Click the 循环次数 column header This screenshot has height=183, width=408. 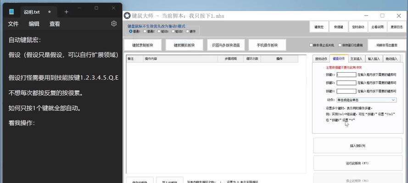click(252, 59)
